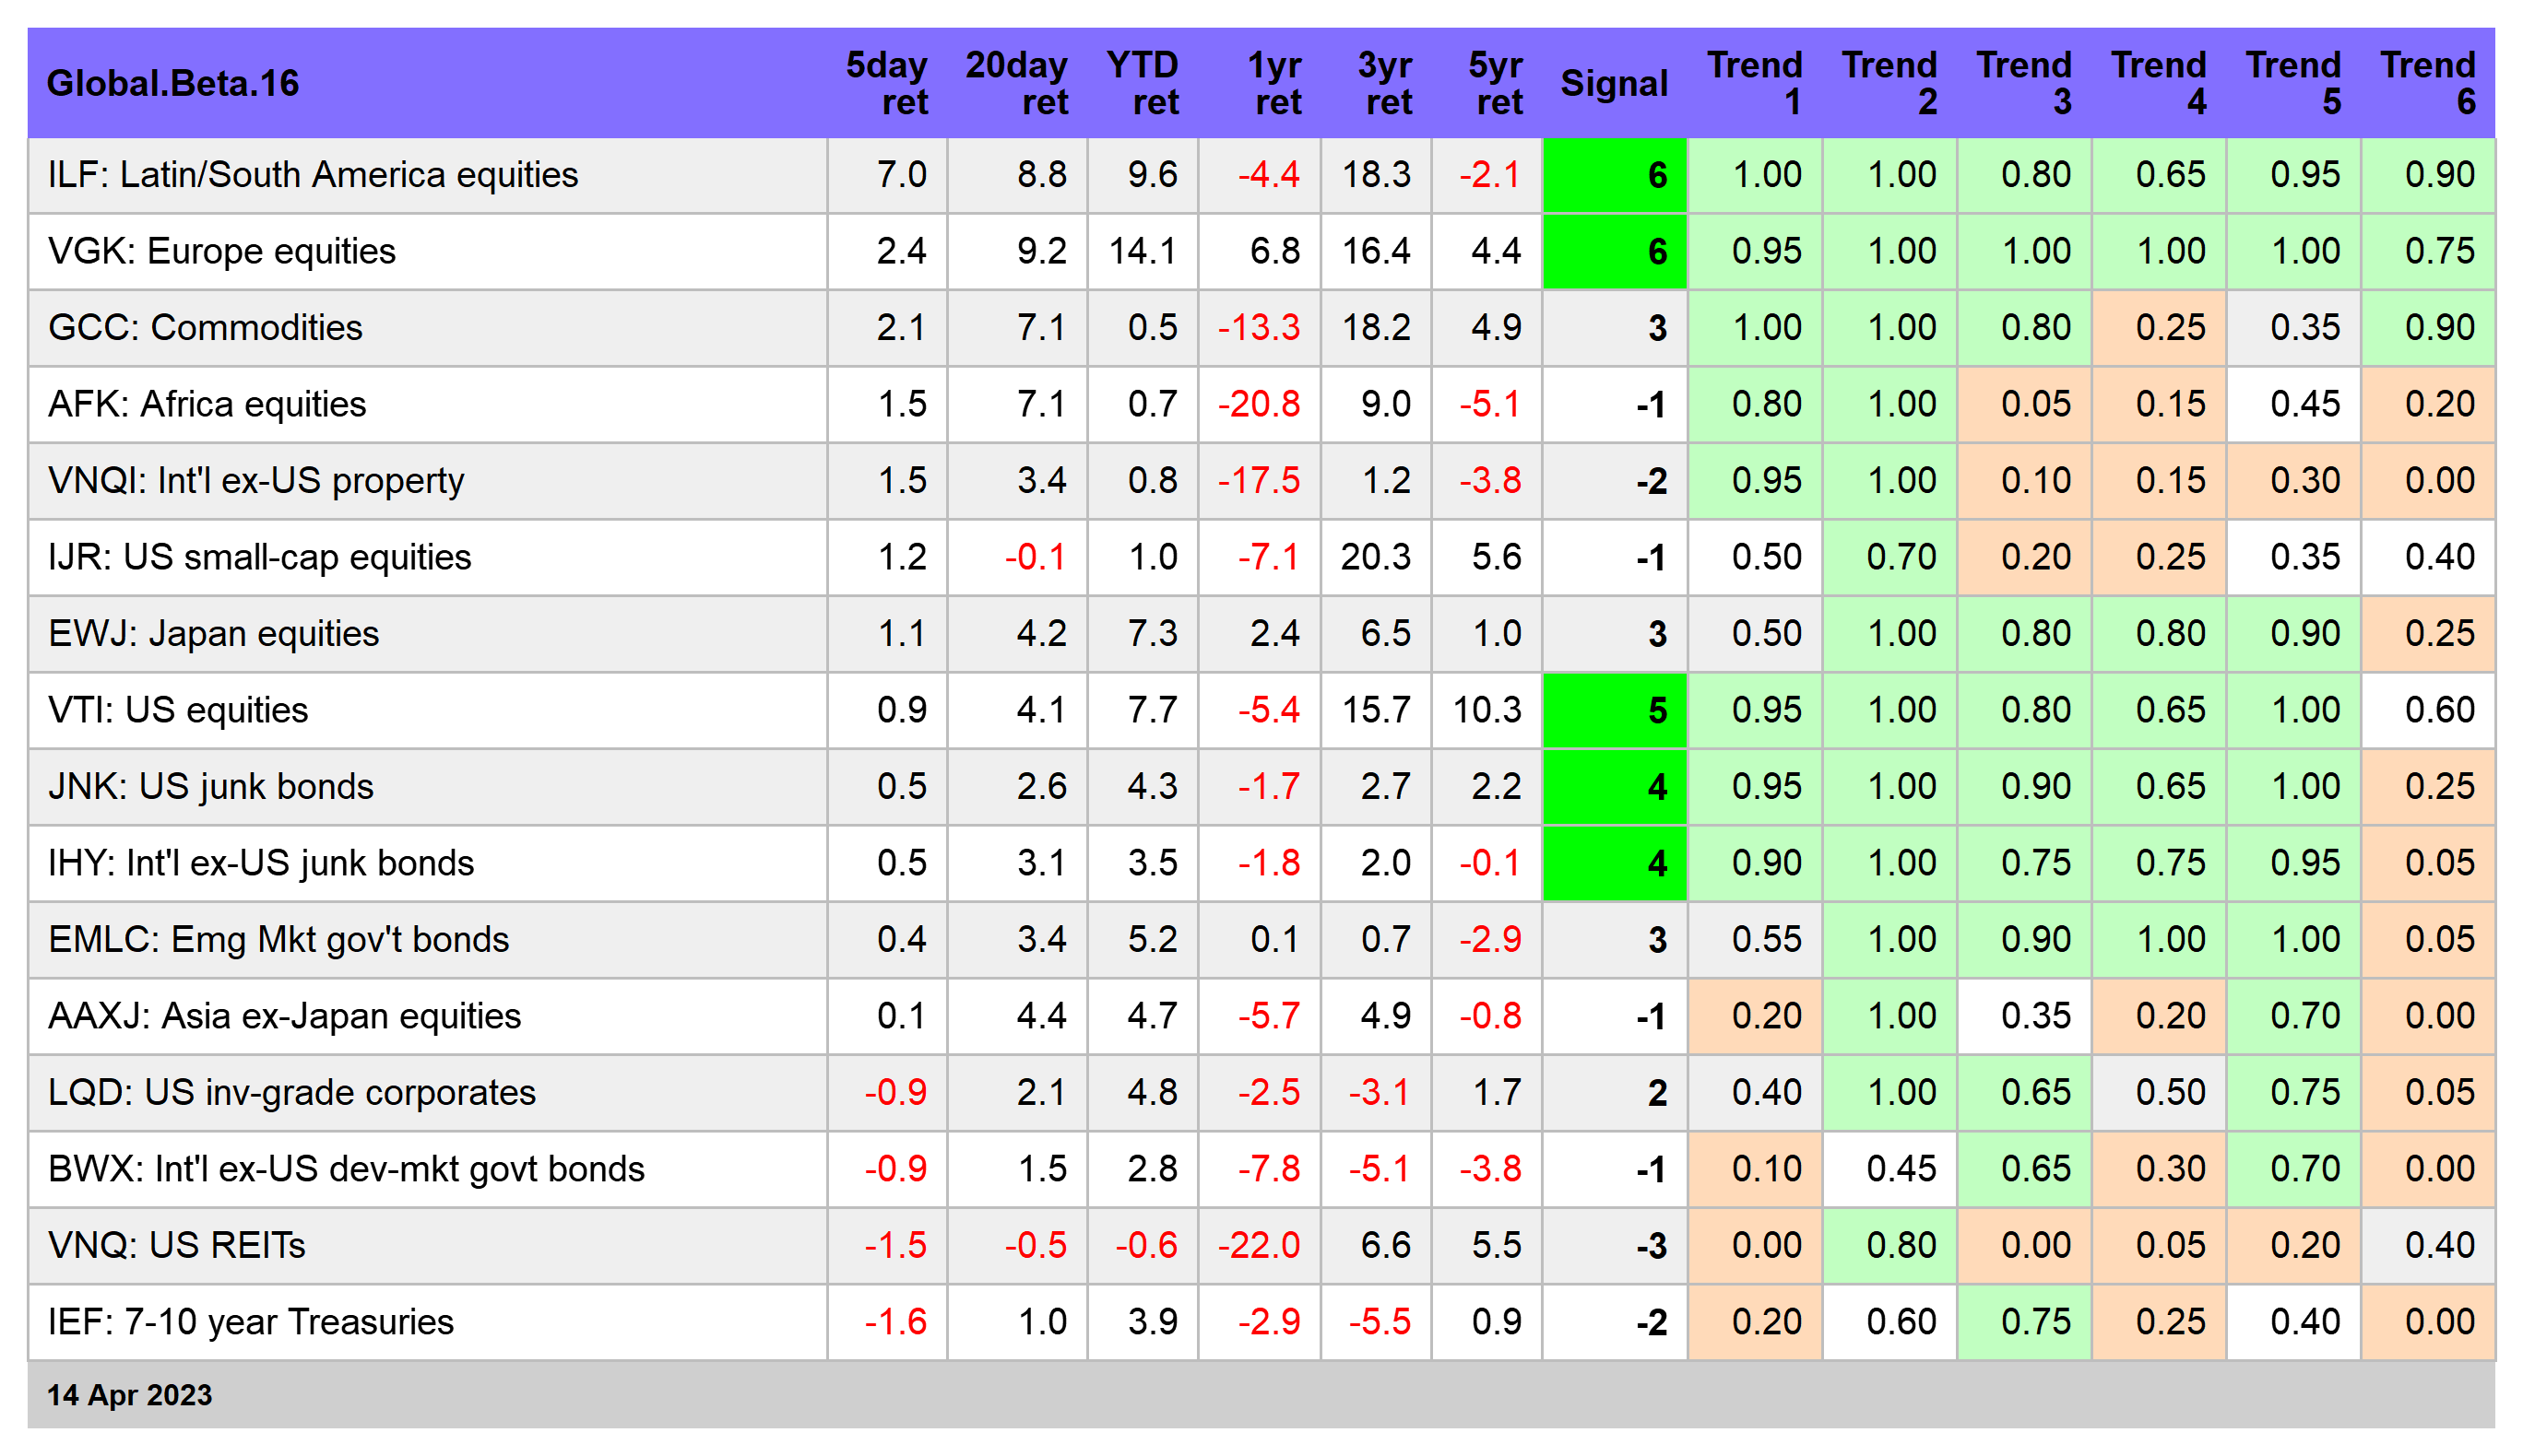Viewport: 2523px width, 1456px height.
Task: Select the 5day ret column header
Action: [886, 83]
